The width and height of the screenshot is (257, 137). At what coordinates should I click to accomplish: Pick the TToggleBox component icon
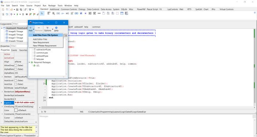click(76, 14)
